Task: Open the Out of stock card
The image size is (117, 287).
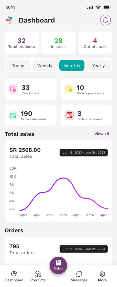Action: click(x=95, y=43)
